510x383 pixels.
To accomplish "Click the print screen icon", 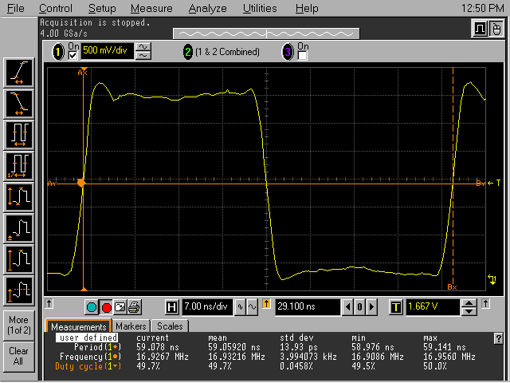I will [135, 307].
